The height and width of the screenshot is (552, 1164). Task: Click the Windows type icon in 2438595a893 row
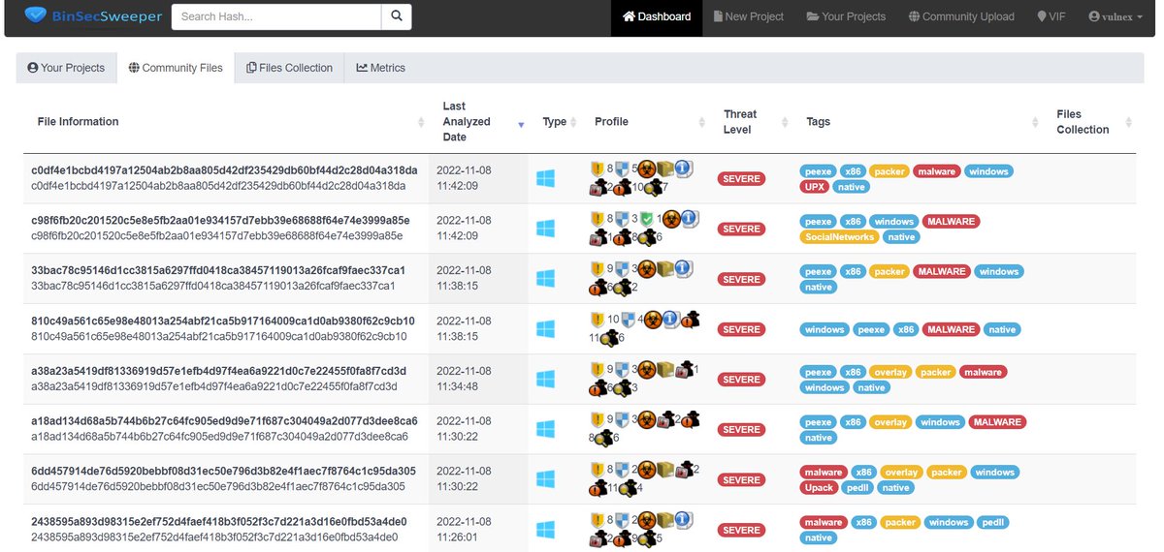545,530
